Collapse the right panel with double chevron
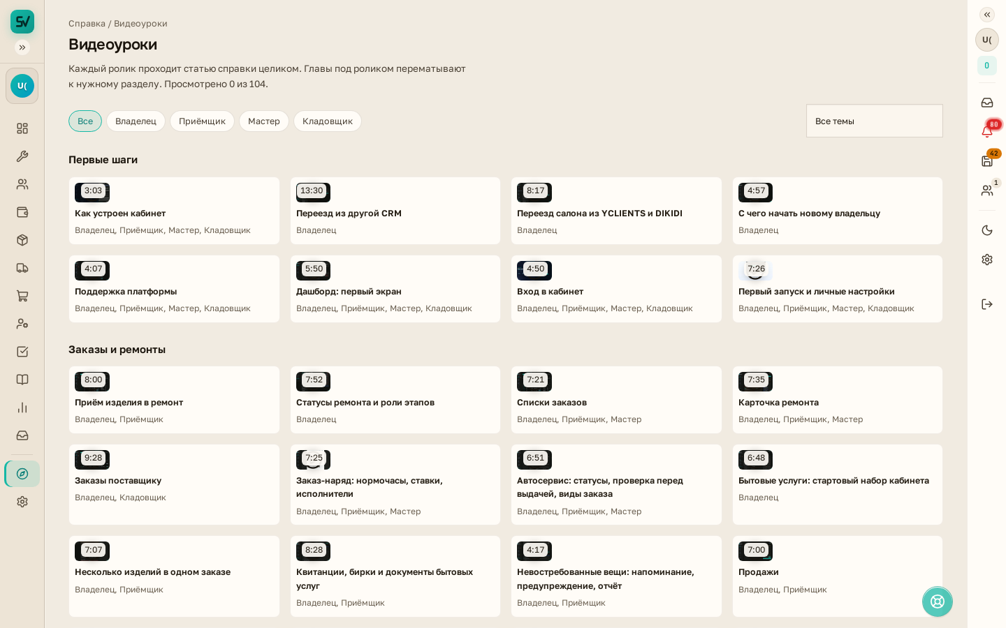Viewport: 1006px width, 628px height. click(987, 15)
